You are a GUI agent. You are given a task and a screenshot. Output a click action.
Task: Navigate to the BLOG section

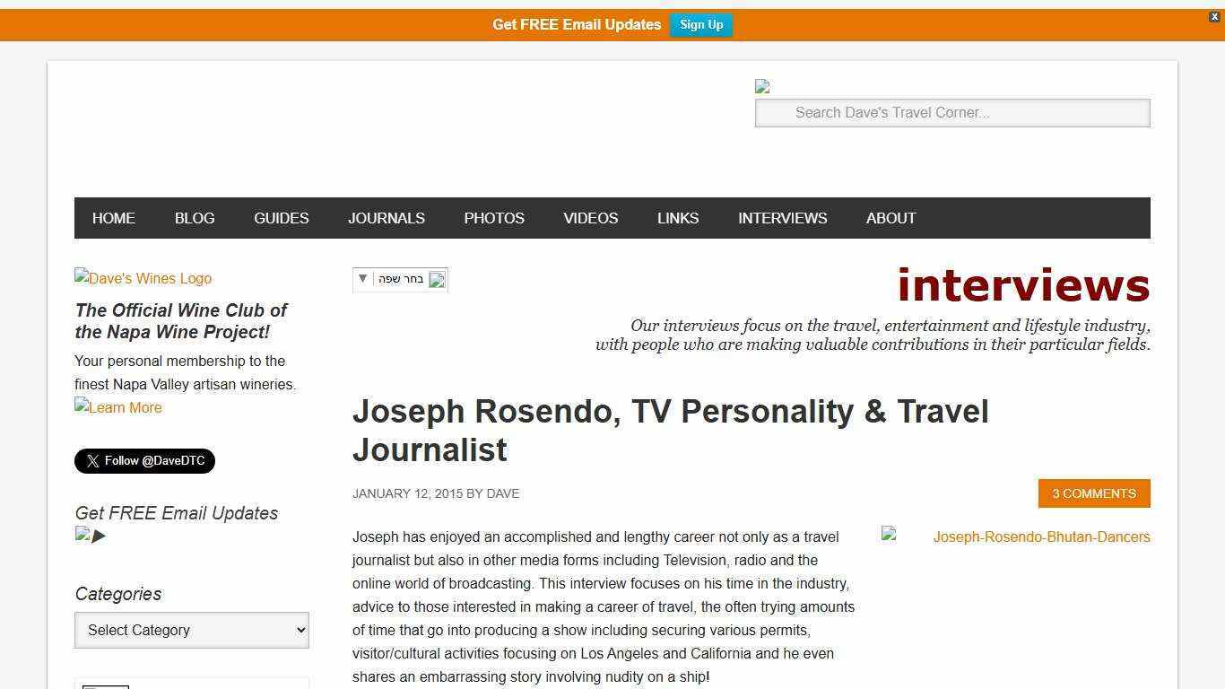[x=194, y=218]
